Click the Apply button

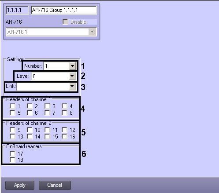tap(20, 185)
